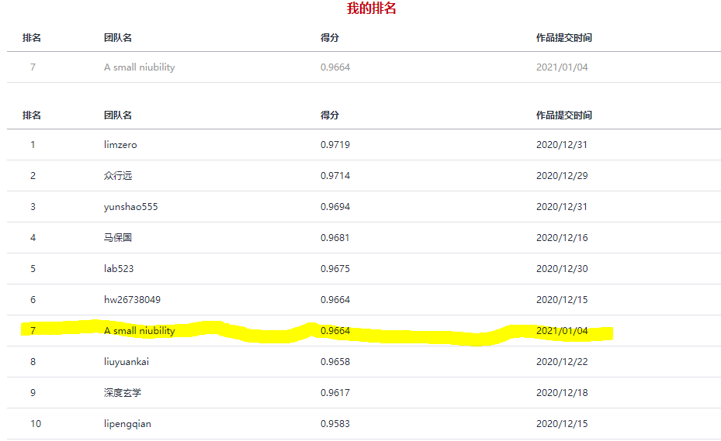
Task: Click rank number 8 beside liuyuankai
Action: coord(33,361)
